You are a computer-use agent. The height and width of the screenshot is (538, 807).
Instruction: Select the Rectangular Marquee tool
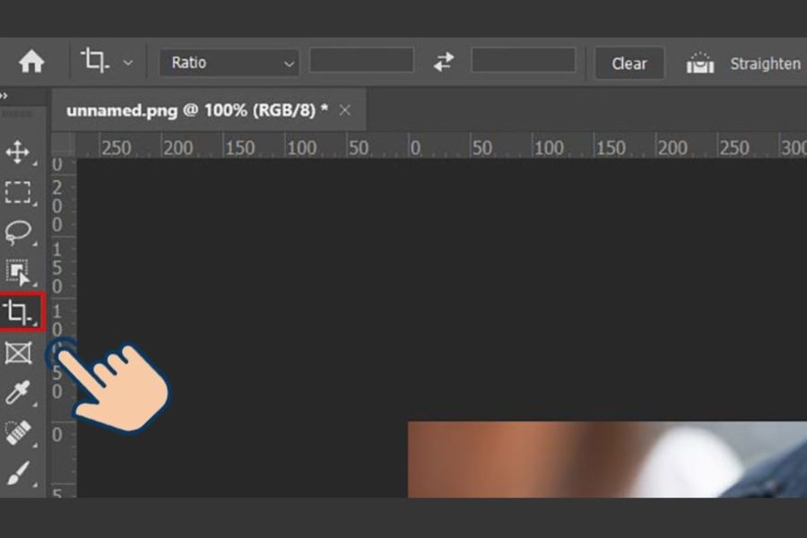tap(18, 192)
